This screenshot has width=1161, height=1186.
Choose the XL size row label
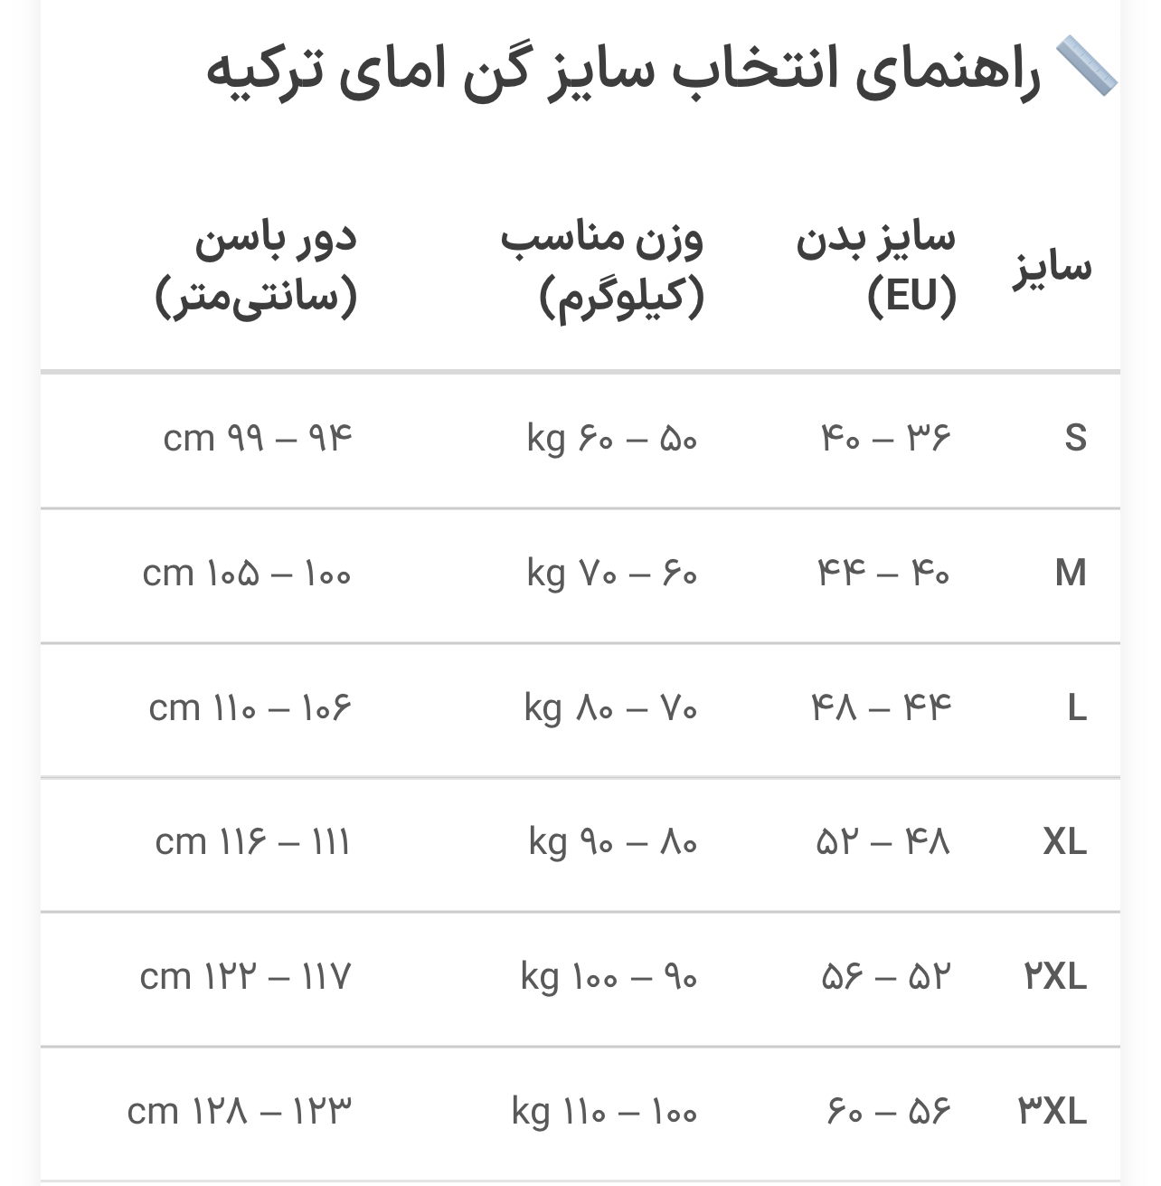point(1064,843)
